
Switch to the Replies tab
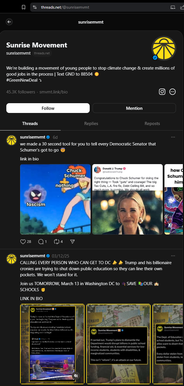(91, 123)
